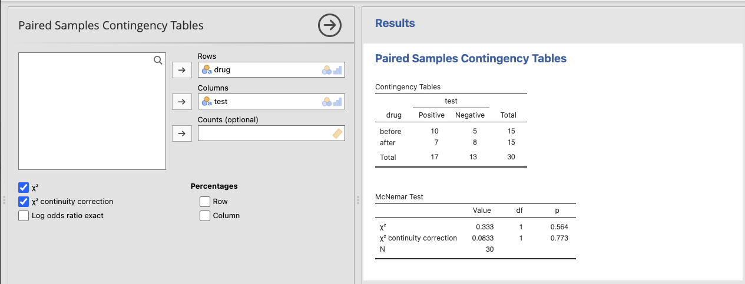This screenshot has height=284, width=745.
Task: Disable the χ² continuity correction option
Action: 24,202
